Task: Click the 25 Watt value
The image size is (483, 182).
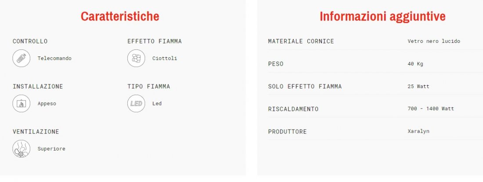Action: click(x=418, y=86)
